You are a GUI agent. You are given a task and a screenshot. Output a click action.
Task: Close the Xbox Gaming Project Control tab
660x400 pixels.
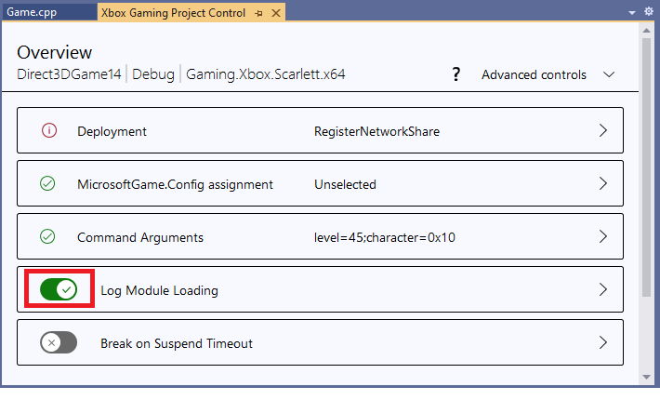click(276, 13)
